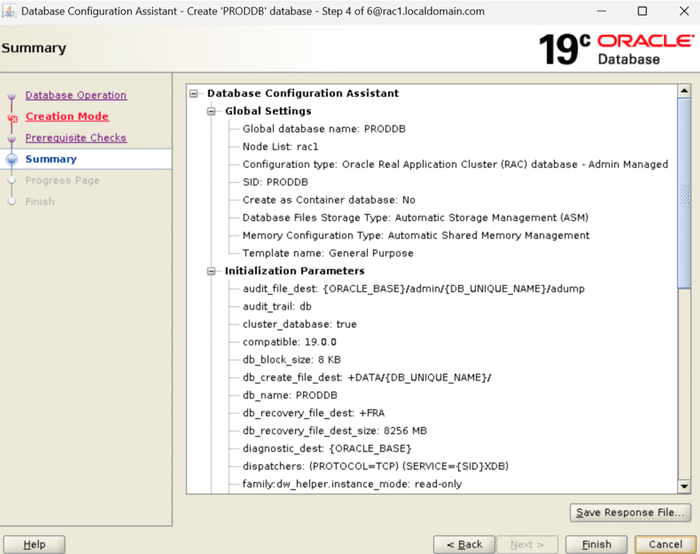The image size is (700, 554).
Task: Collapse the Initialization Parameters section
Action: [213, 272]
